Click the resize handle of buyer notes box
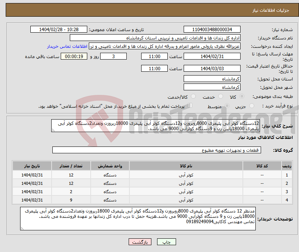Screen dimensions: 299x252 22,228
